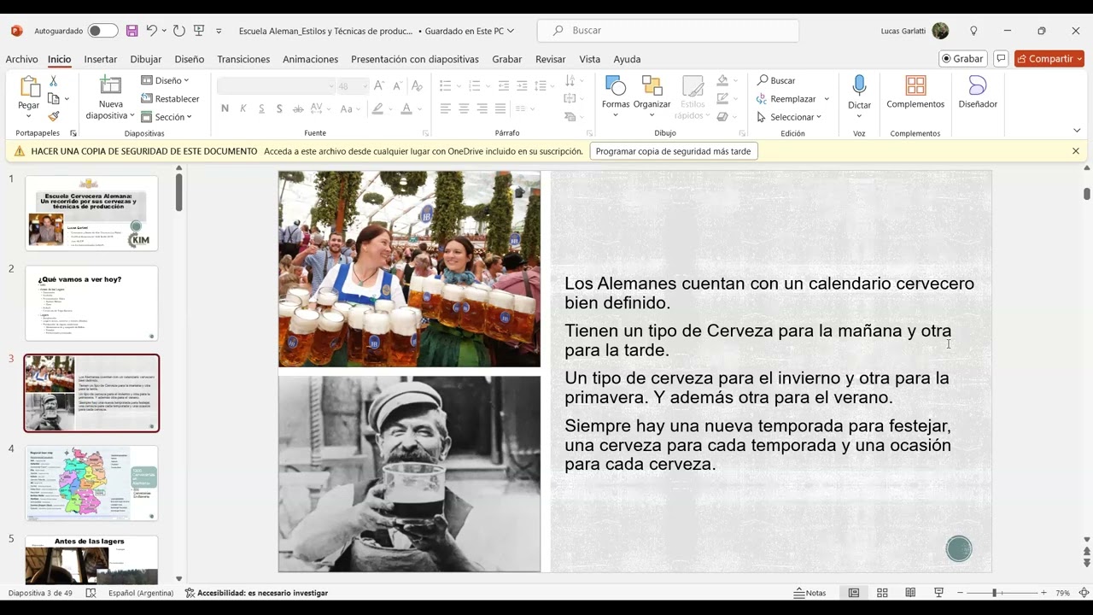The image size is (1093, 615).
Task: Click the Buscar find button in Edición
Action: coord(776,80)
